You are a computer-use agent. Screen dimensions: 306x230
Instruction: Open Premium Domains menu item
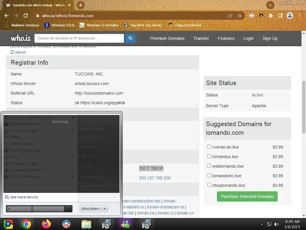coord(167,38)
